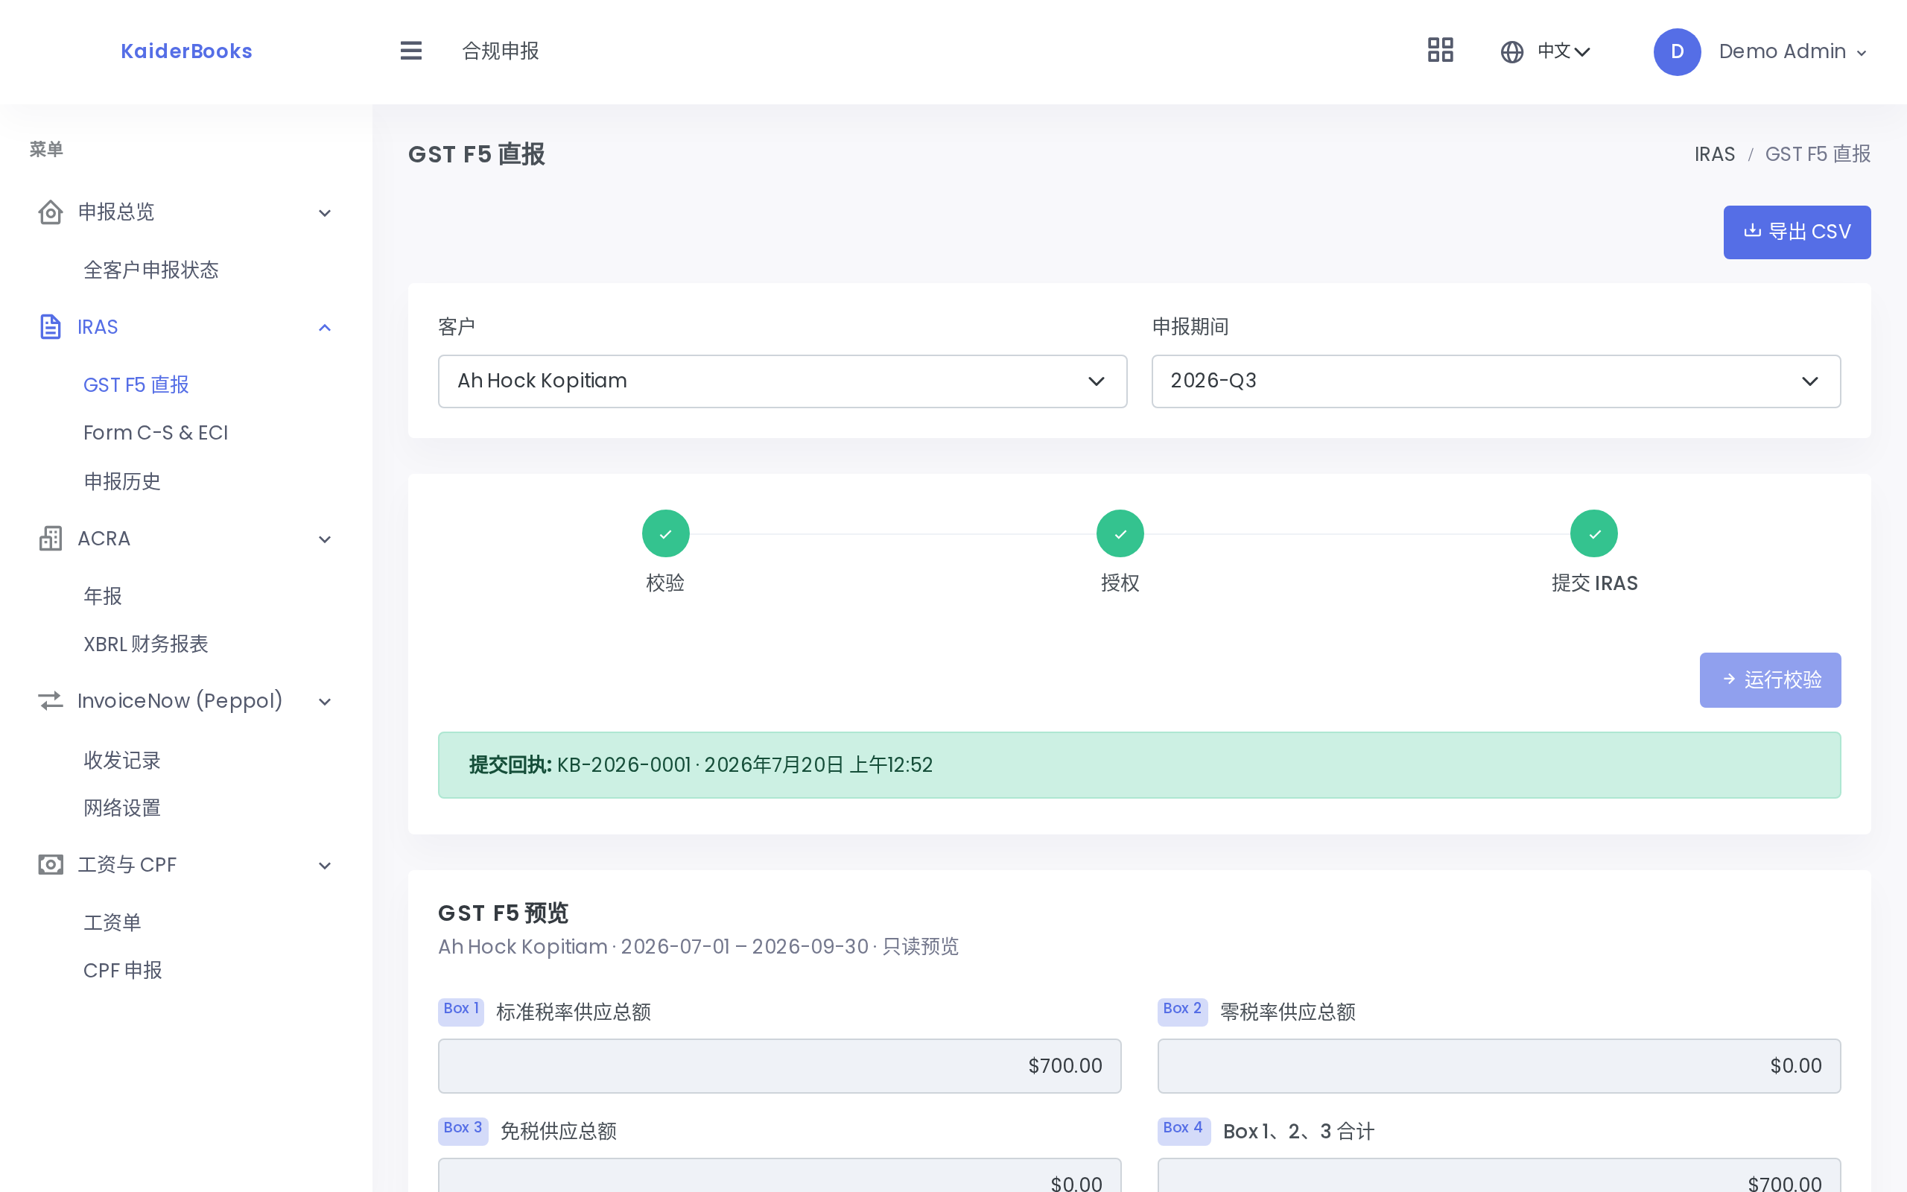Toggle the ACRA menu section chevron
The image size is (1907, 1192).
click(x=325, y=539)
